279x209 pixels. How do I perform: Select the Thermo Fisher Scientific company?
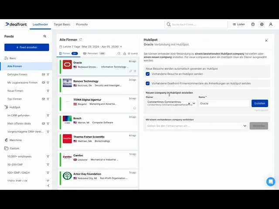pos(98,141)
